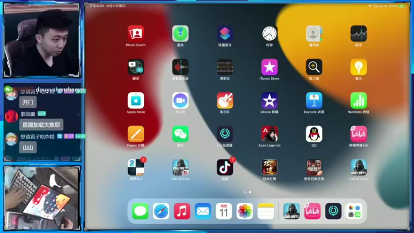Open Calendar showing 11 in dock
414x233 pixels.
coord(224,211)
